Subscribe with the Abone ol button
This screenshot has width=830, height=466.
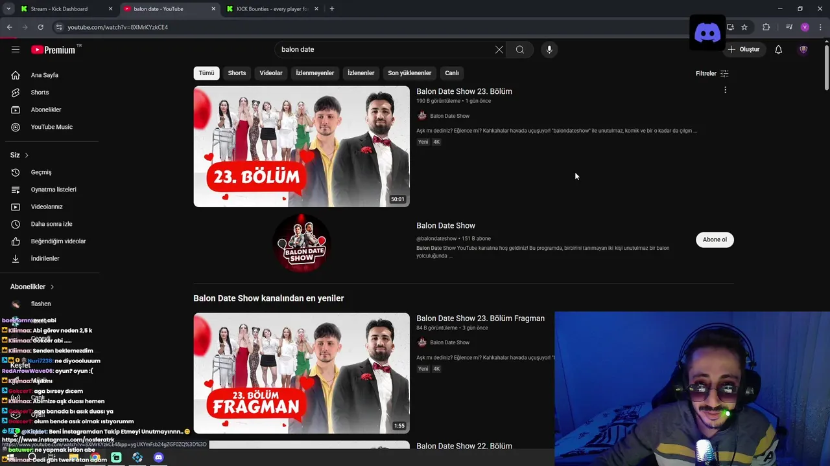tap(715, 239)
